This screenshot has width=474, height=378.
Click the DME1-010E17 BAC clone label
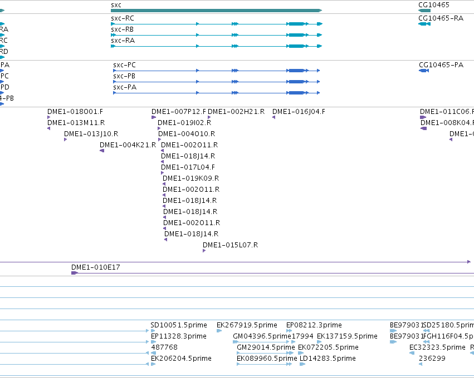coord(96,267)
